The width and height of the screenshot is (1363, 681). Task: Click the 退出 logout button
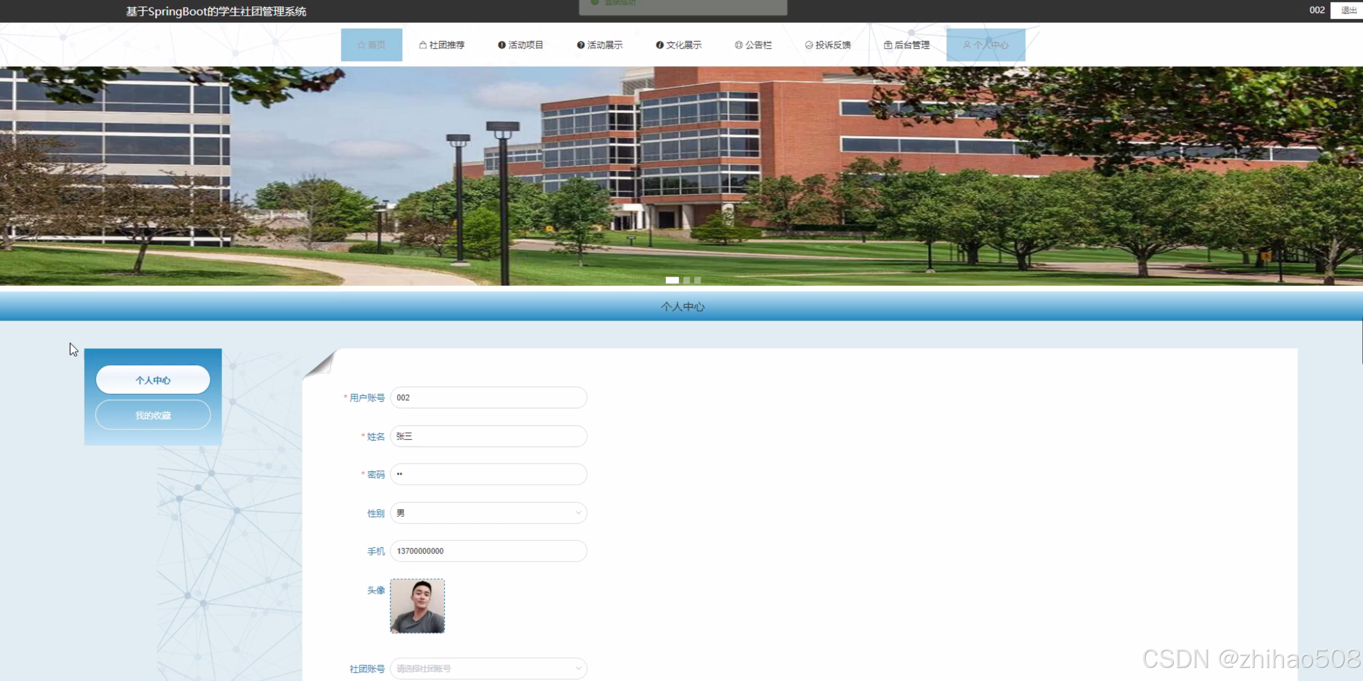[1348, 10]
